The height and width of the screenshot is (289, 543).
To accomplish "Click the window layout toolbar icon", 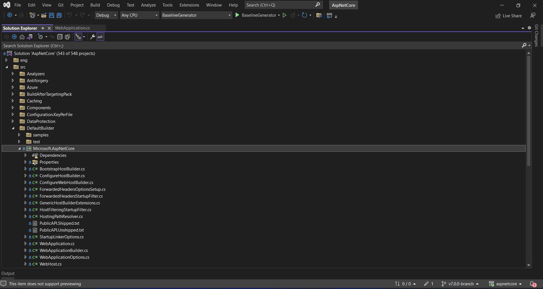I will pyautogui.click(x=329, y=15).
